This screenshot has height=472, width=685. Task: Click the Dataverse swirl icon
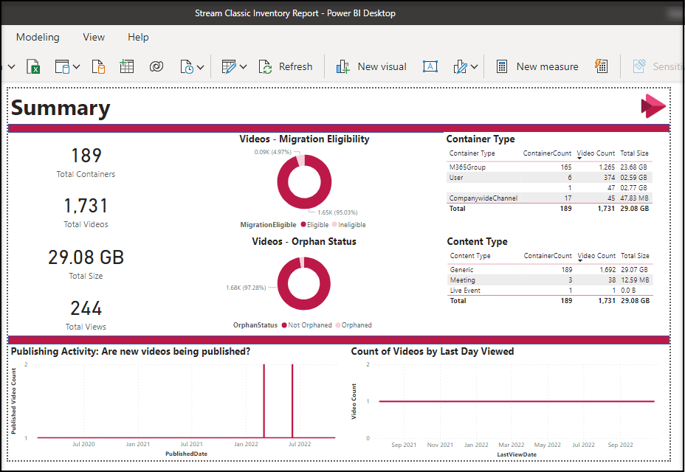[x=156, y=67]
